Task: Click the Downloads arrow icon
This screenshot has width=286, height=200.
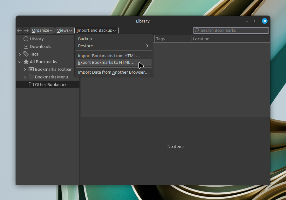Action: pyautogui.click(x=26, y=46)
